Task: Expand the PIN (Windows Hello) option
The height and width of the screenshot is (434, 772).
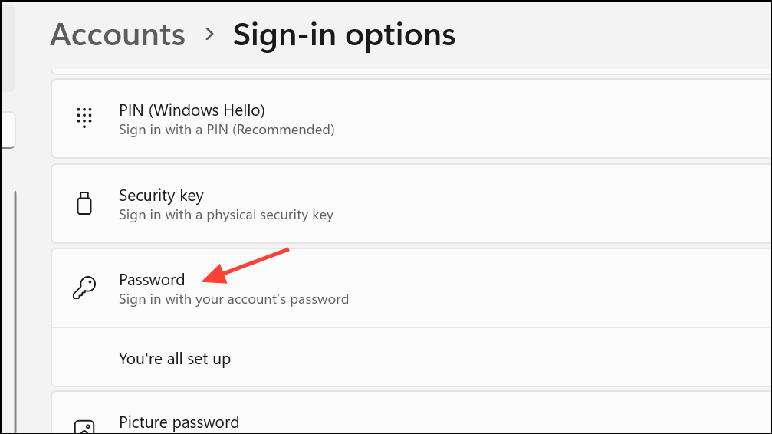Action: (460, 119)
